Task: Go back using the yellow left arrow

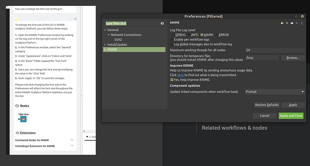Action: (x=282, y=23)
